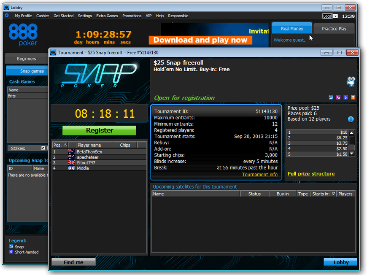The image size is (367, 275).
Task: Select Brits row in Cash Games list
Action: point(27,96)
